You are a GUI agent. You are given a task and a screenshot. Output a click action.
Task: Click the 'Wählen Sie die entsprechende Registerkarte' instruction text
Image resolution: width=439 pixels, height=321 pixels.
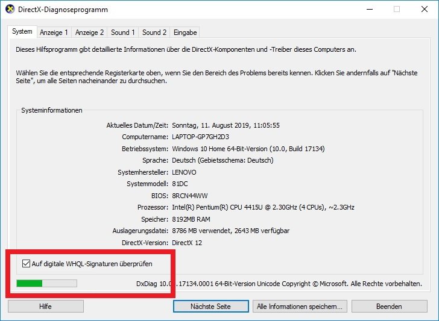point(216,77)
